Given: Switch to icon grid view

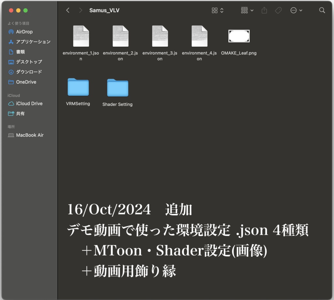Looking at the screenshot, I should pyautogui.click(x=215, y=10).
